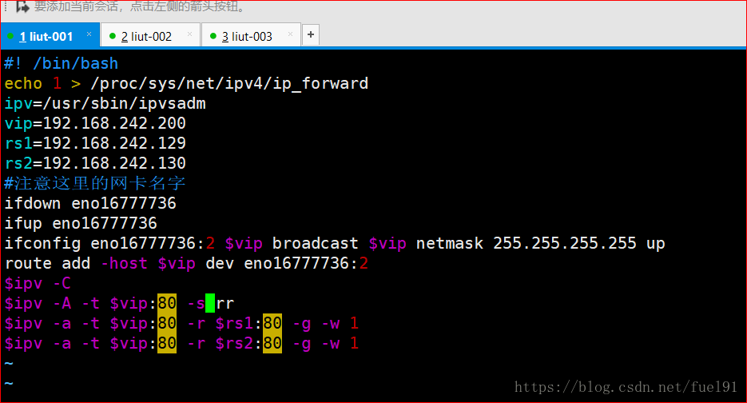
Task: Close the liut-002 tab
Action: tap(189, 34)
